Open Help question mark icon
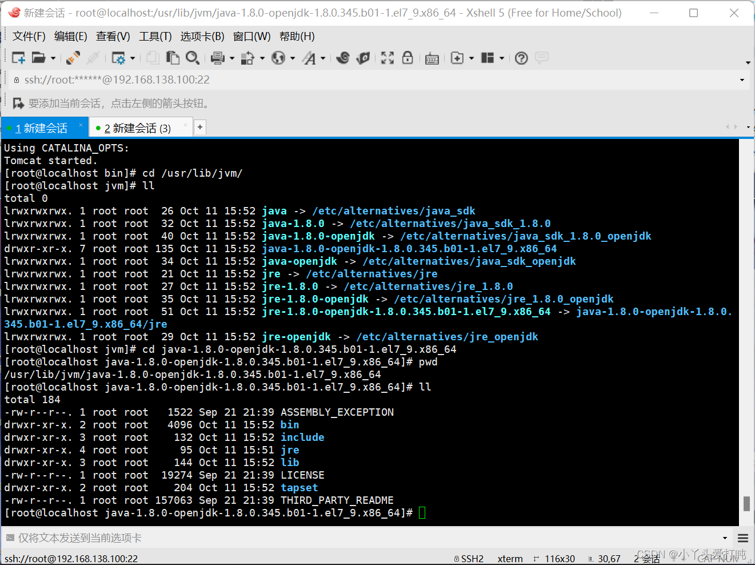 (x=521, y=58)
